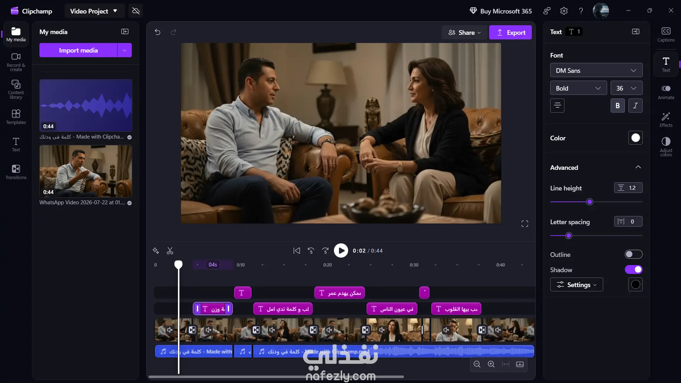Open the text color swatch
The height and width of the screenshot is (383, 681).
635,138
